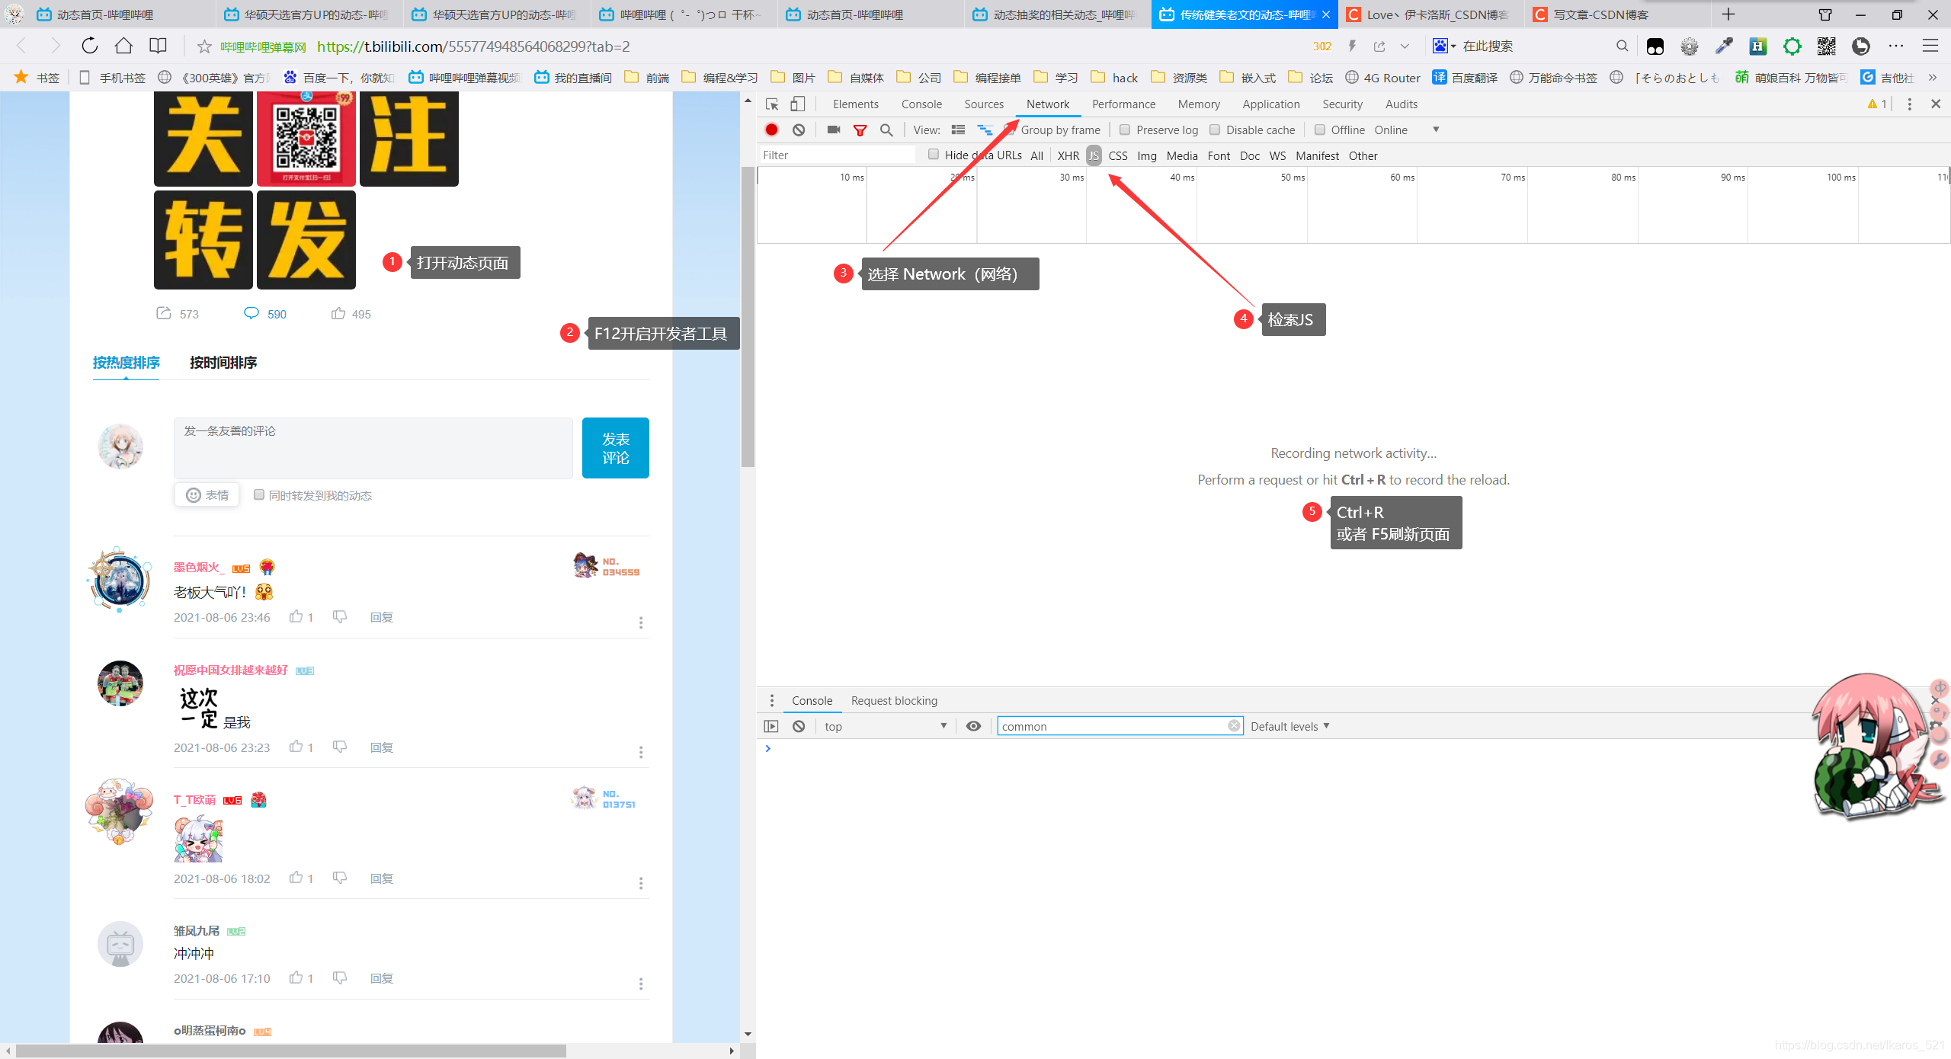Open the 4G Router bookmark
Screen dimensions: 1951x1059
(x=1383, y=78)
